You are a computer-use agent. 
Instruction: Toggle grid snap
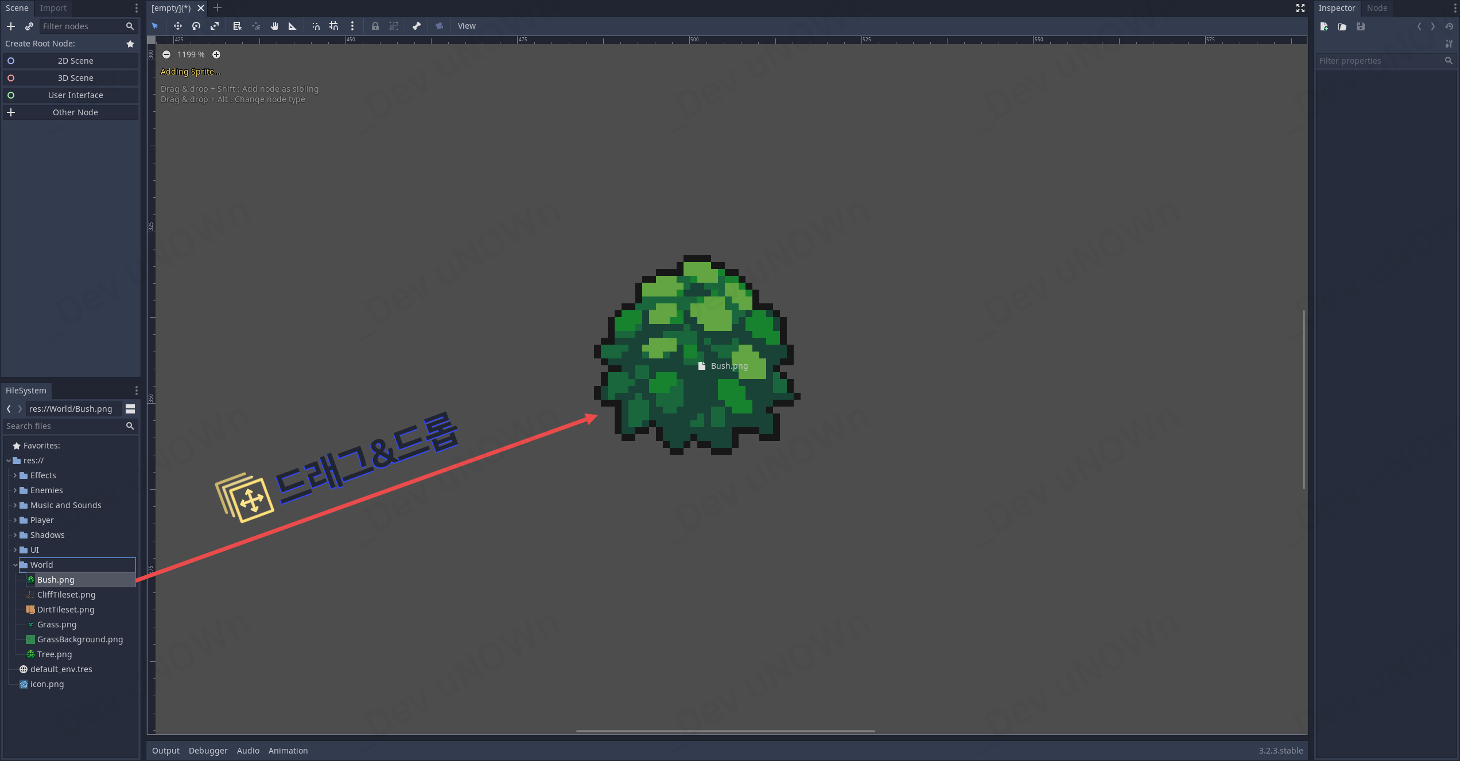coord(333,26)
